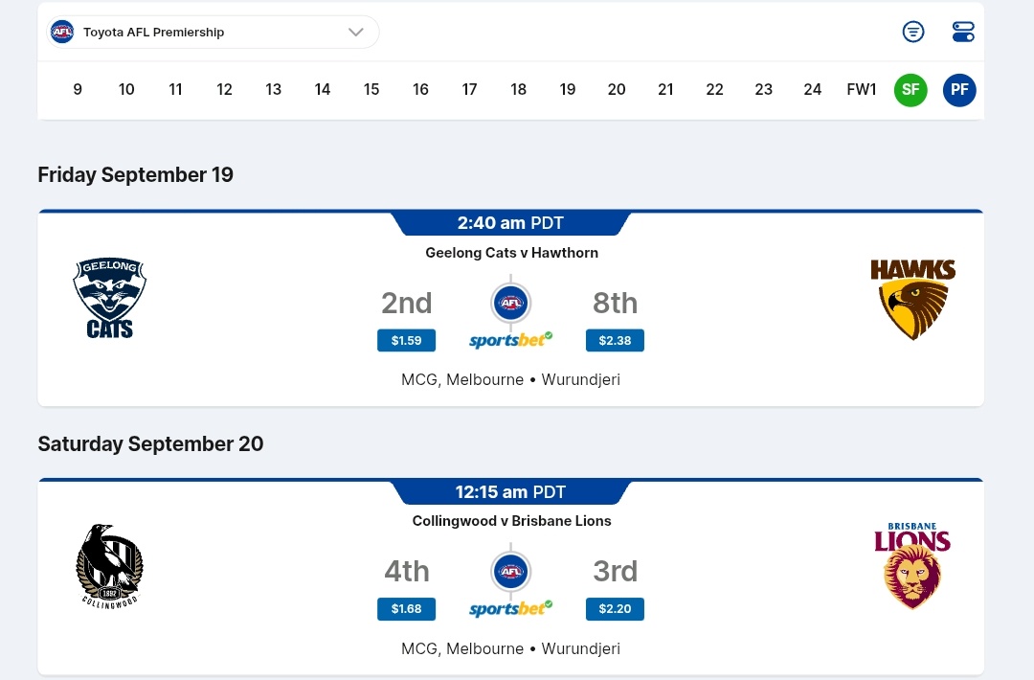
Task: Click the $2.38 Hawthorn odds button
Action: [x=615, y=340]
